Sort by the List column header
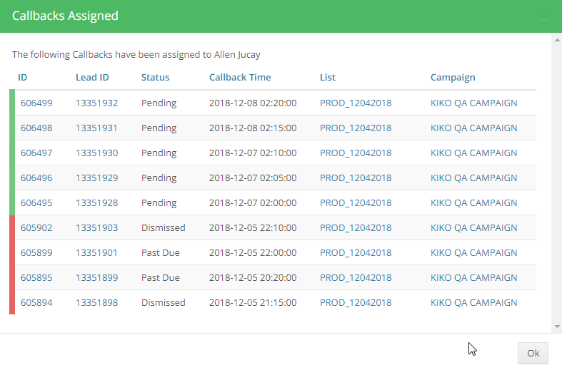Image resolution: width=562 pixels, height=370 pixels. (x=328, y=77)
